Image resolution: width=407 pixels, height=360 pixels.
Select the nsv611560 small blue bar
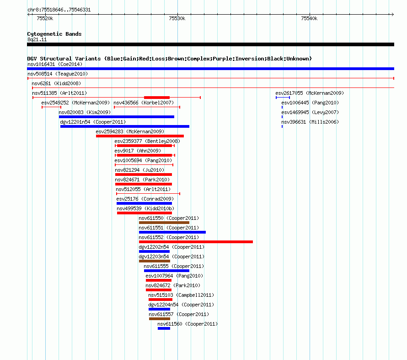(x=164, y=328)
